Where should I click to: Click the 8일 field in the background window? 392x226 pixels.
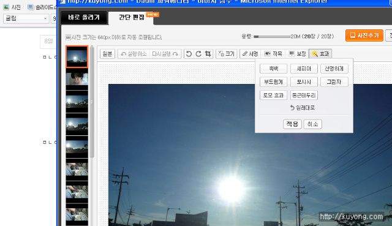[x=48, y=41]
